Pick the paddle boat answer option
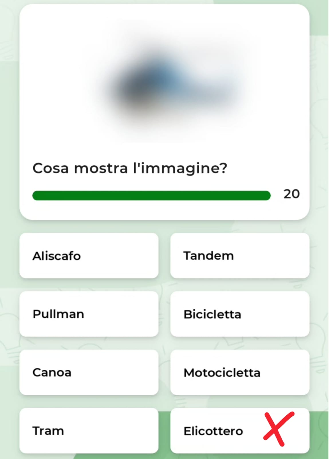The image size is (329, 459). [89, 372]
